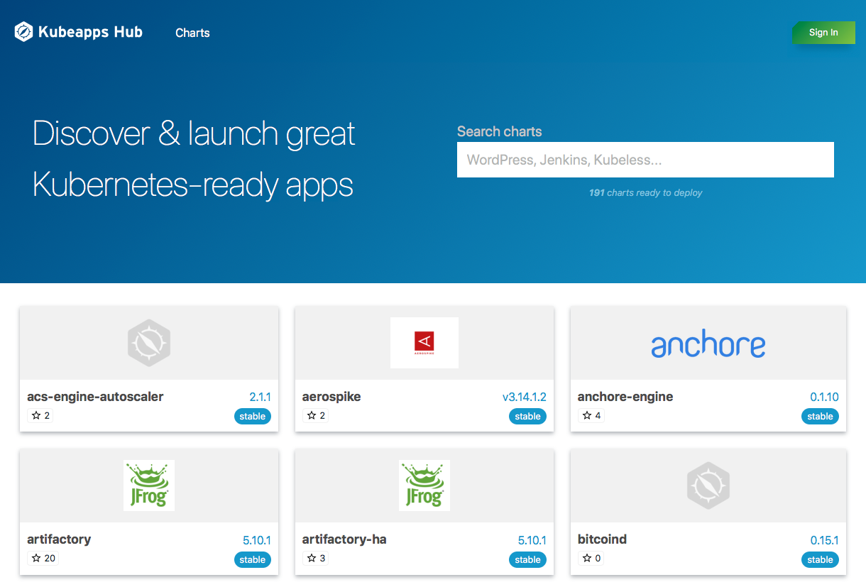Click the Search charts input field

tap(645, 160)
